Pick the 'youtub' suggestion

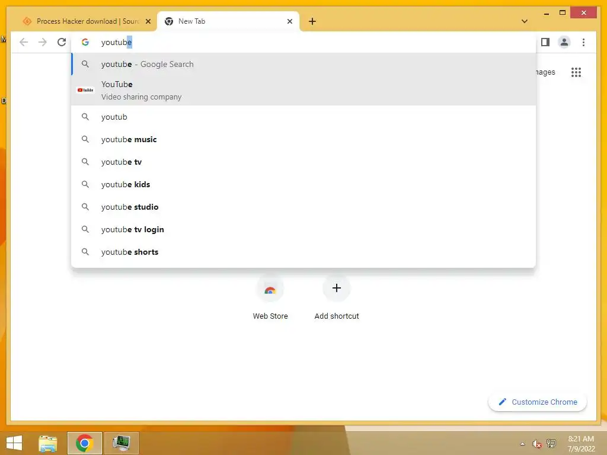303,117
